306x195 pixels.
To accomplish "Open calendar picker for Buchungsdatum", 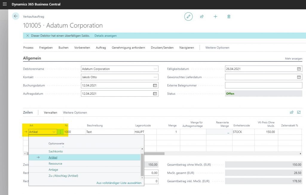I will tap(155, 85).
